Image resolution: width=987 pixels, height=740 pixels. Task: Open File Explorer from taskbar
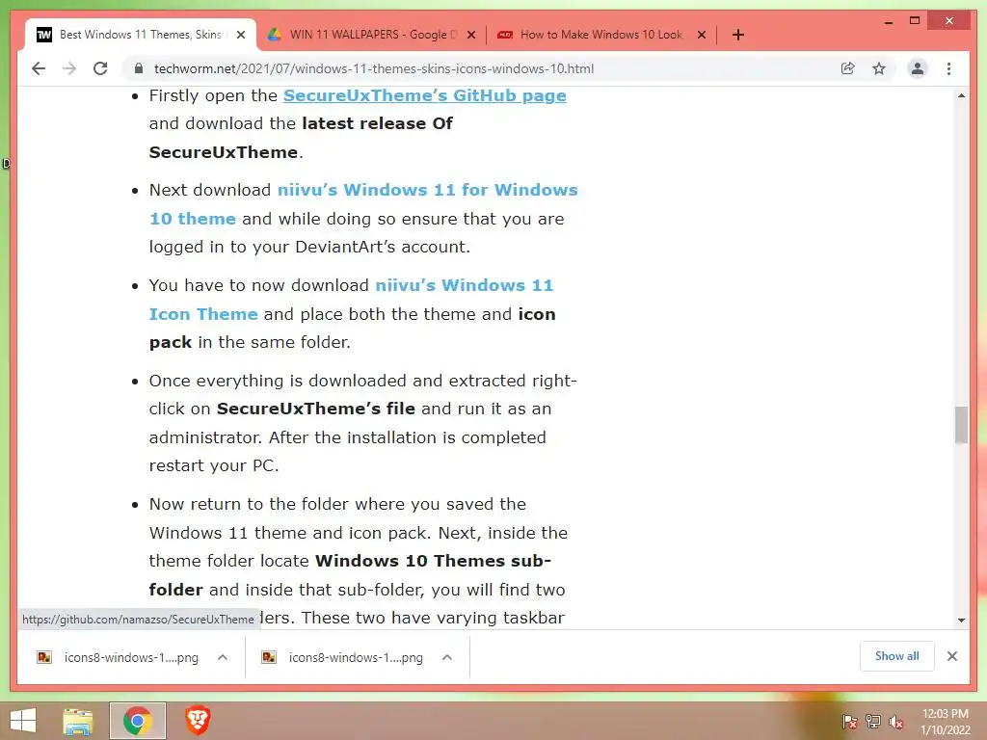[x=78, y=721]
